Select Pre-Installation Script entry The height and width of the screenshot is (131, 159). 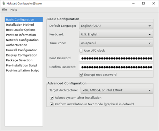point(24,65)
